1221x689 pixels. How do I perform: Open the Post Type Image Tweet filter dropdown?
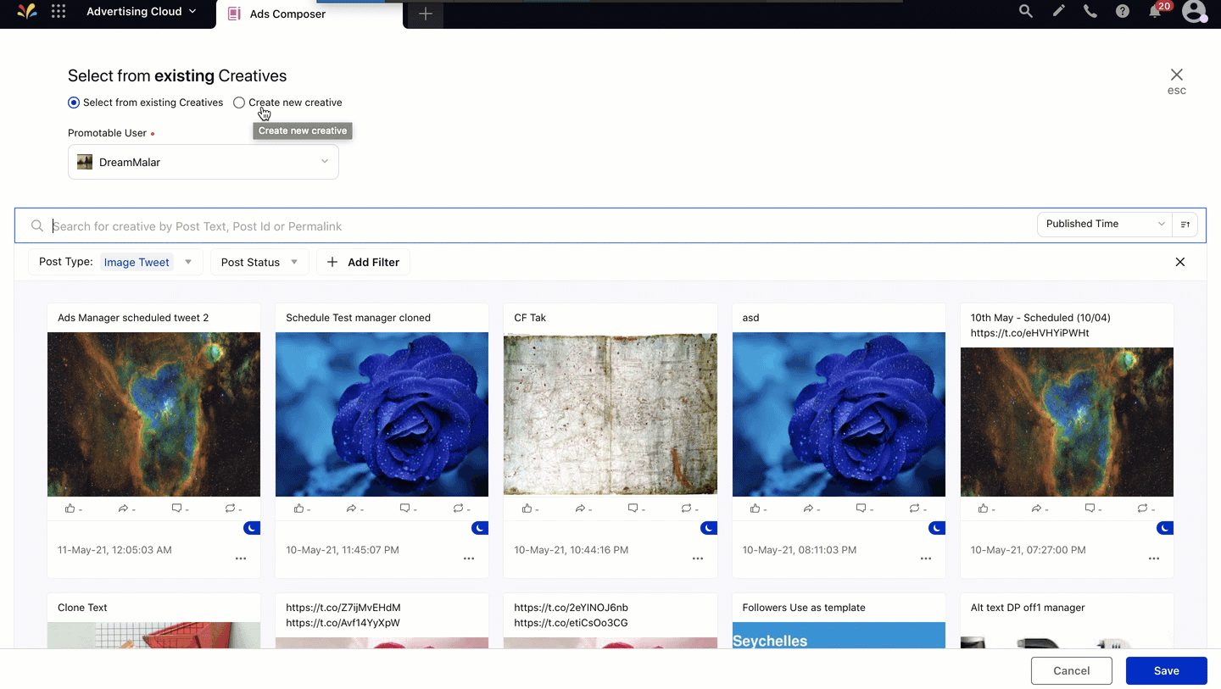[x=115, y=262]
